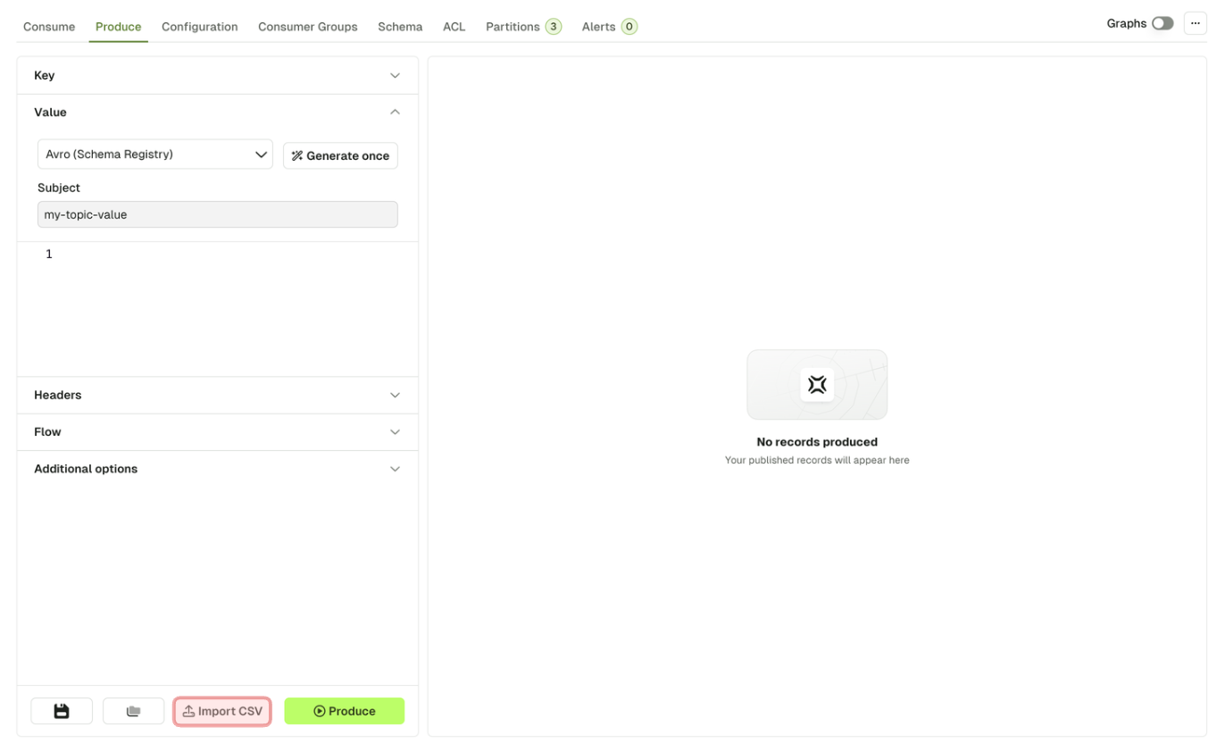Expand the Additional options section
Viewport: 1225px width, 752px height.
tap(217, 469)
